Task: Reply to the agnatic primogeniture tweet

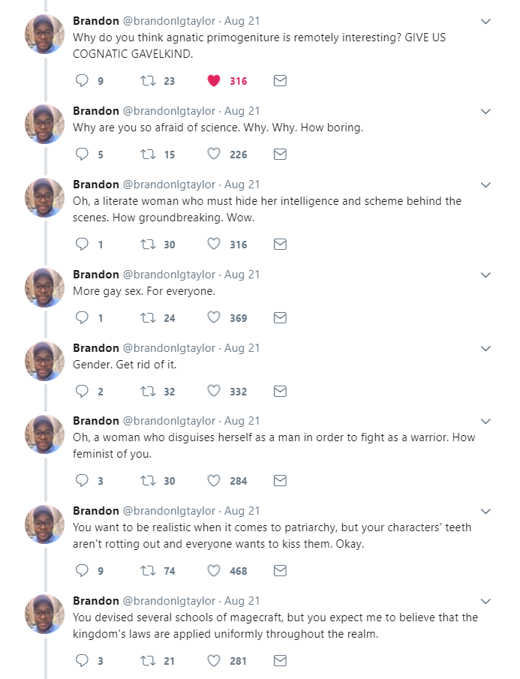Action: pos(83,81)
